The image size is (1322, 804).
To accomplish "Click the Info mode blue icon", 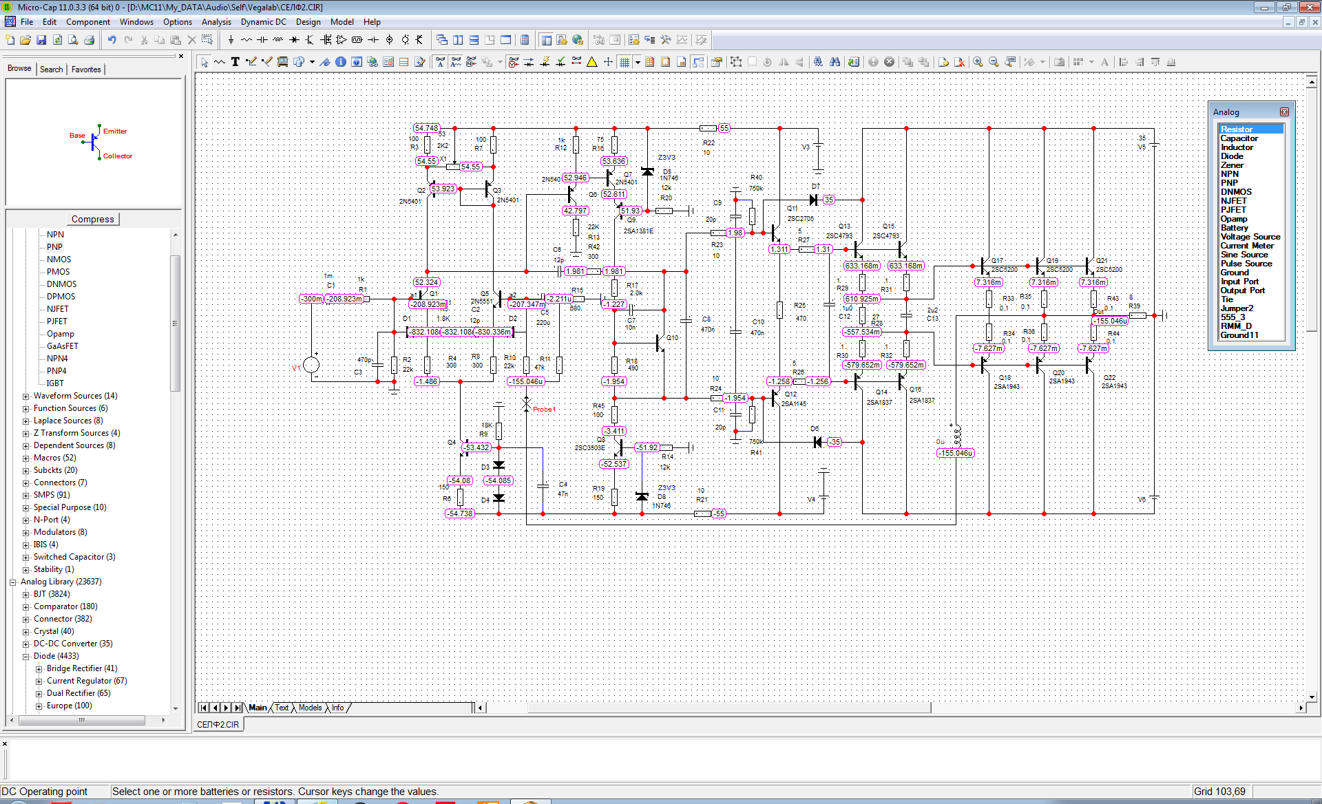I will [341, 62].
